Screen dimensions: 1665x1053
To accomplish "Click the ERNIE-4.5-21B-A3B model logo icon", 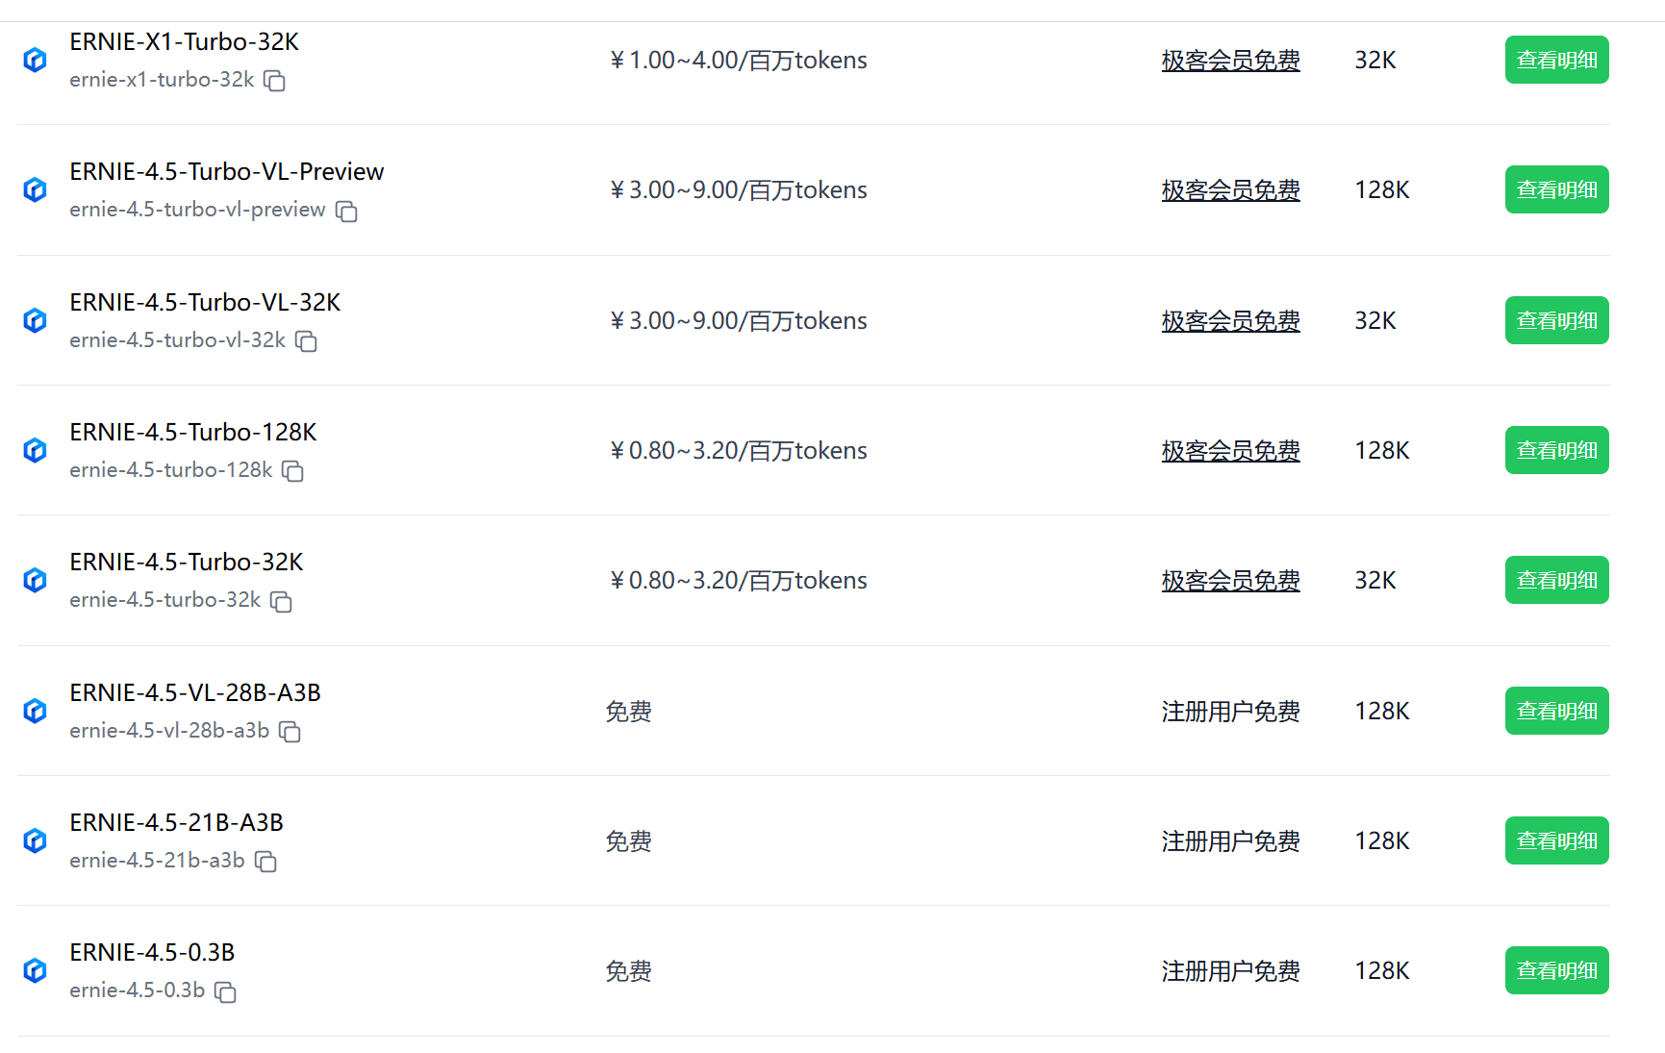I will click(35, 840).
